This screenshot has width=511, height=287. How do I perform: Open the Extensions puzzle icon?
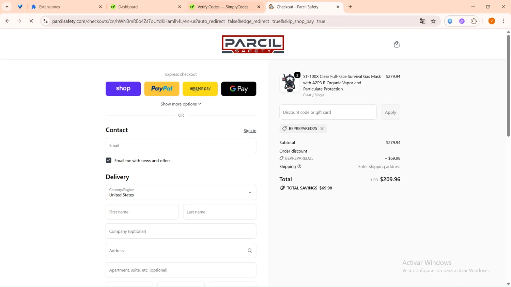(474, 21)
